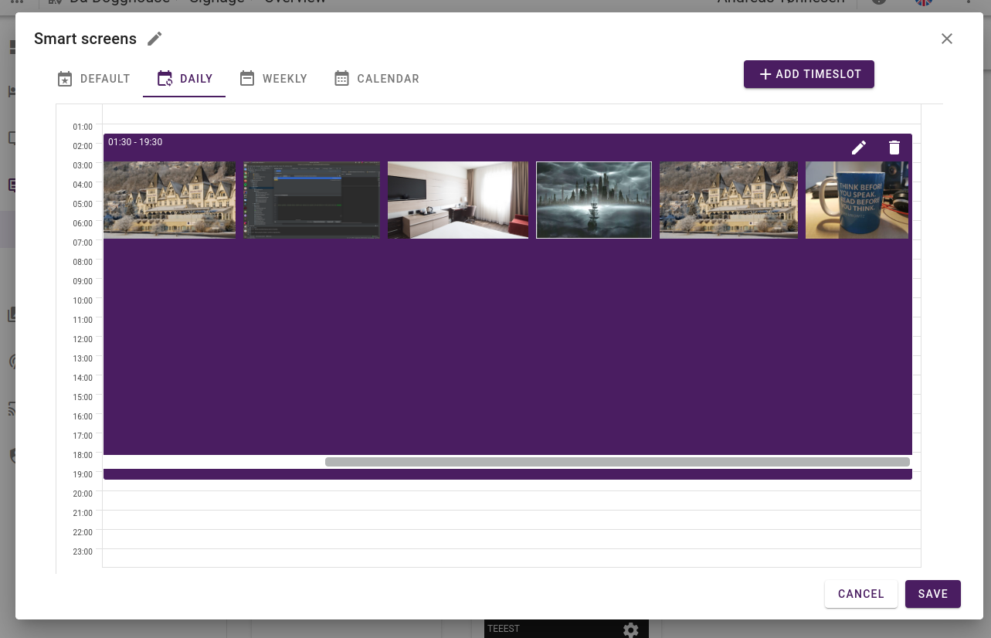Click the horizontal scrollbar inside the timeslot

click(617, 461)
